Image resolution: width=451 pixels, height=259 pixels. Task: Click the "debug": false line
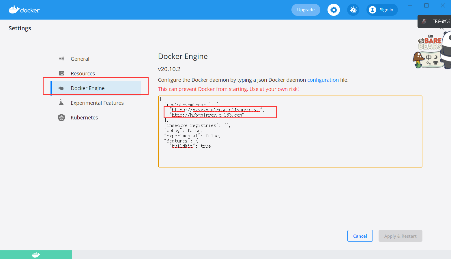(183, 131)
